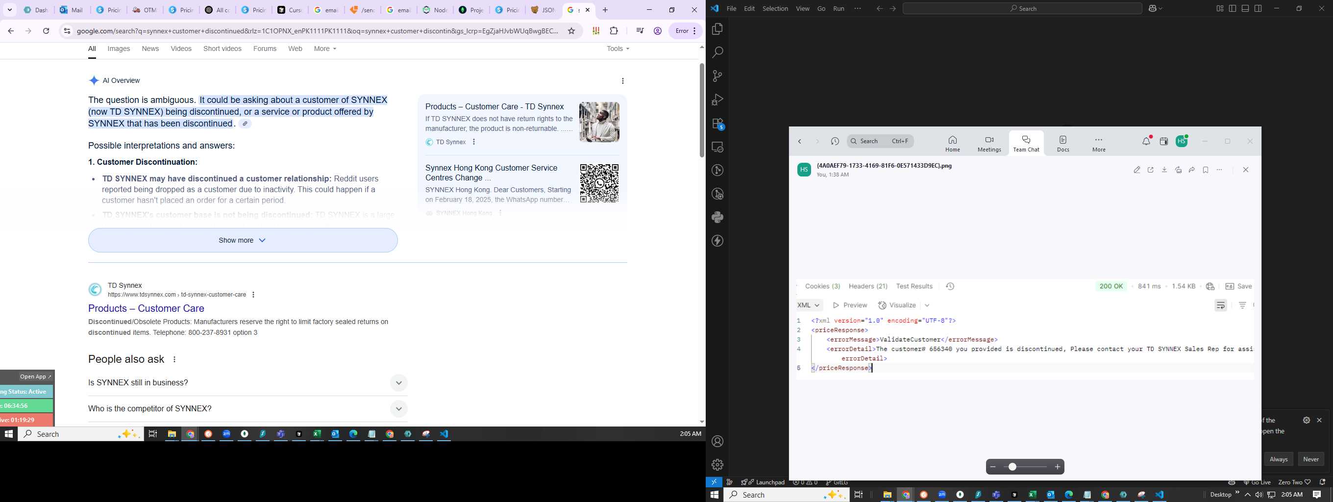Click the remote window indicator in VS Code status bar

point(714,482)
